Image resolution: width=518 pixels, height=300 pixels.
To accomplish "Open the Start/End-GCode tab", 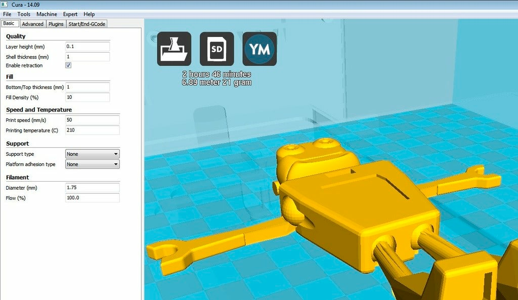I will (87, 24).
